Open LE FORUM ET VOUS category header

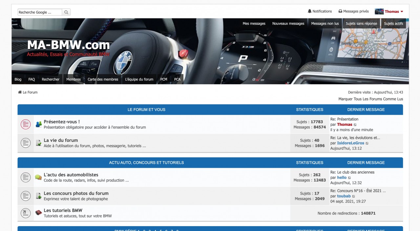(146, 109)
